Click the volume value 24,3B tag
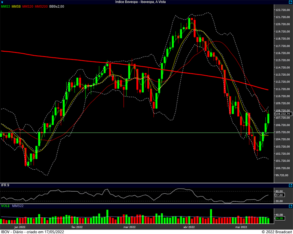The width and height of the screenshot is (293, 234). tap(279, 219)
